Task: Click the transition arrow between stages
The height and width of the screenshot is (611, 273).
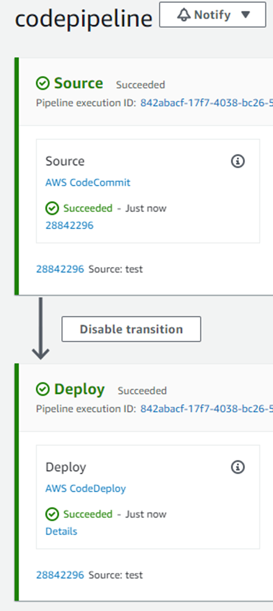Action: point(41,329)
